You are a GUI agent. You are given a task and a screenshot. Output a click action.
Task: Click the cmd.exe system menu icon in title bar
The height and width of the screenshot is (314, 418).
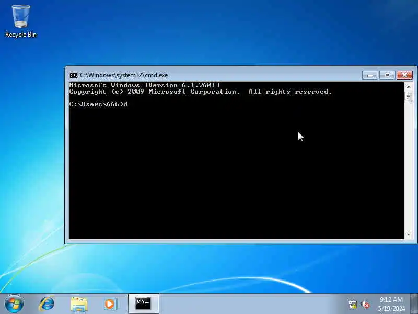73,75
